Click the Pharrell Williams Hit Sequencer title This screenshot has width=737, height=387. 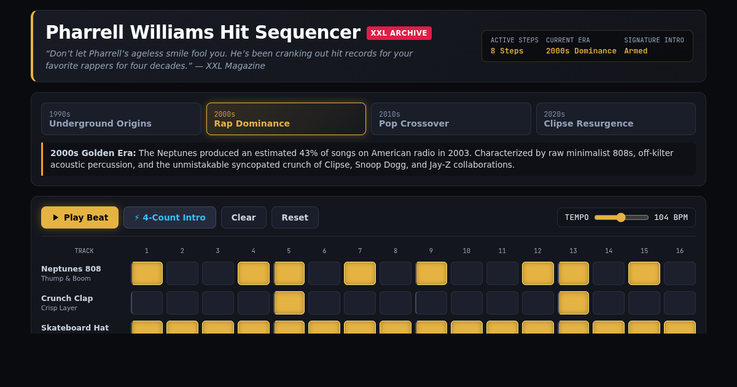pos(203,33)
